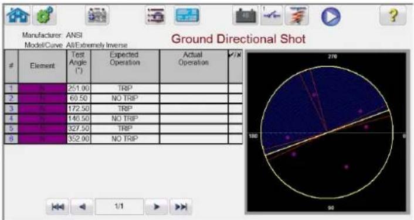Viewport: 414px width, 220px height.
Task: Select test angle 172.50 cell
Action: pyautogui.click(x=79, y=109)
